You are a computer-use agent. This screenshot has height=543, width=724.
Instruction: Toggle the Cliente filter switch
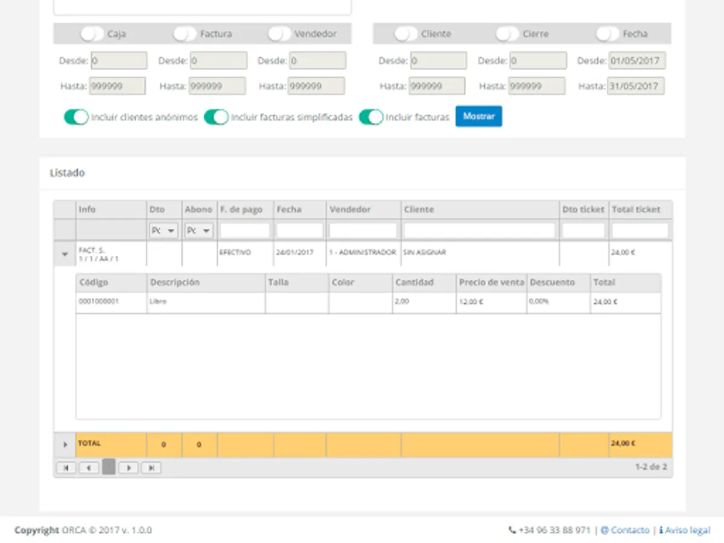(x=406, y=34)
